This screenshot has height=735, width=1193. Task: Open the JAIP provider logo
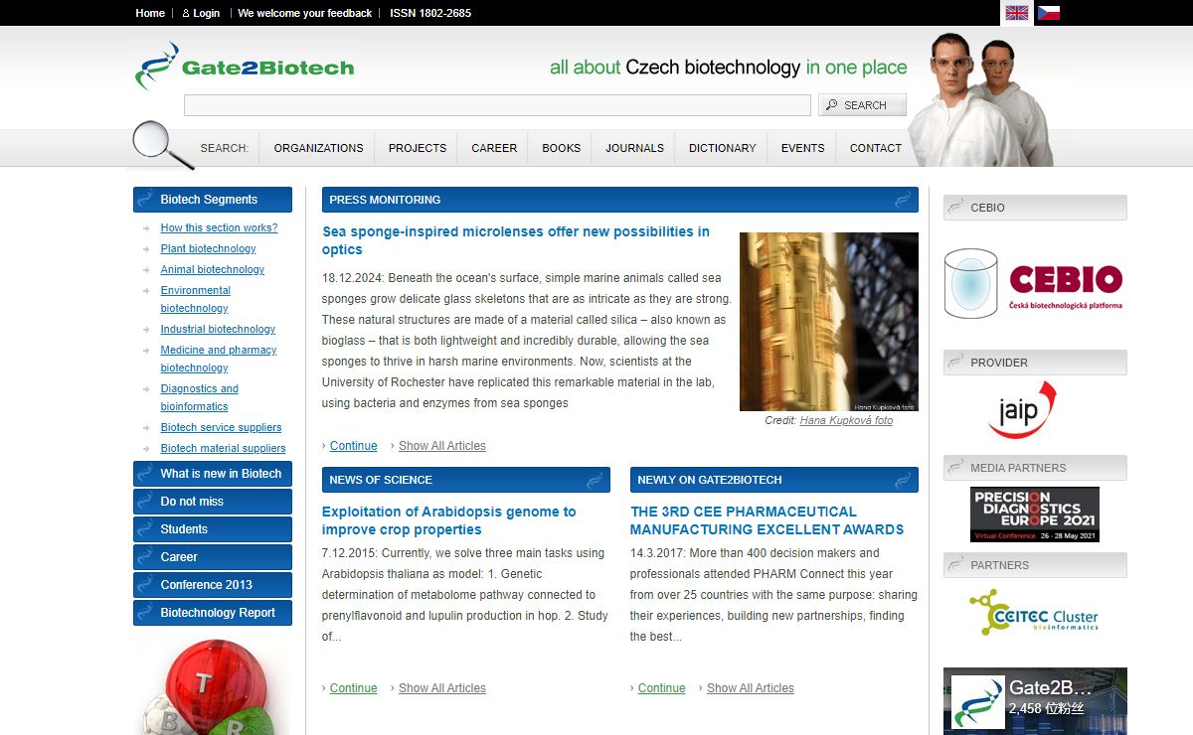(x=1022, y=409)
